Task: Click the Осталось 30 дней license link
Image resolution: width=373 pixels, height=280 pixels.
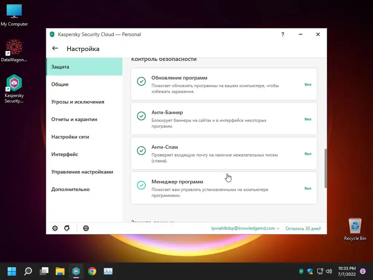Action: 303,228
